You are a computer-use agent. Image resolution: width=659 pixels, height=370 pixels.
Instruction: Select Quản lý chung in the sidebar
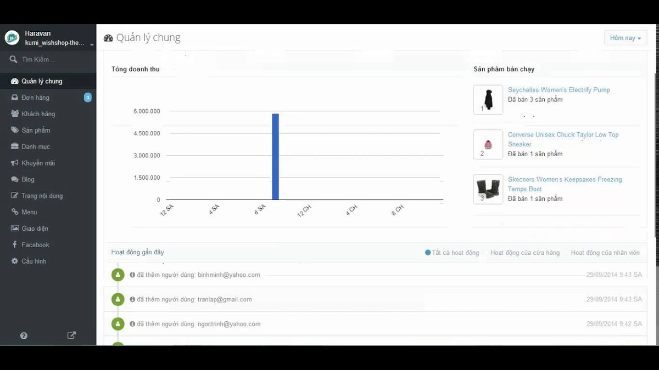tap(38, 81)
